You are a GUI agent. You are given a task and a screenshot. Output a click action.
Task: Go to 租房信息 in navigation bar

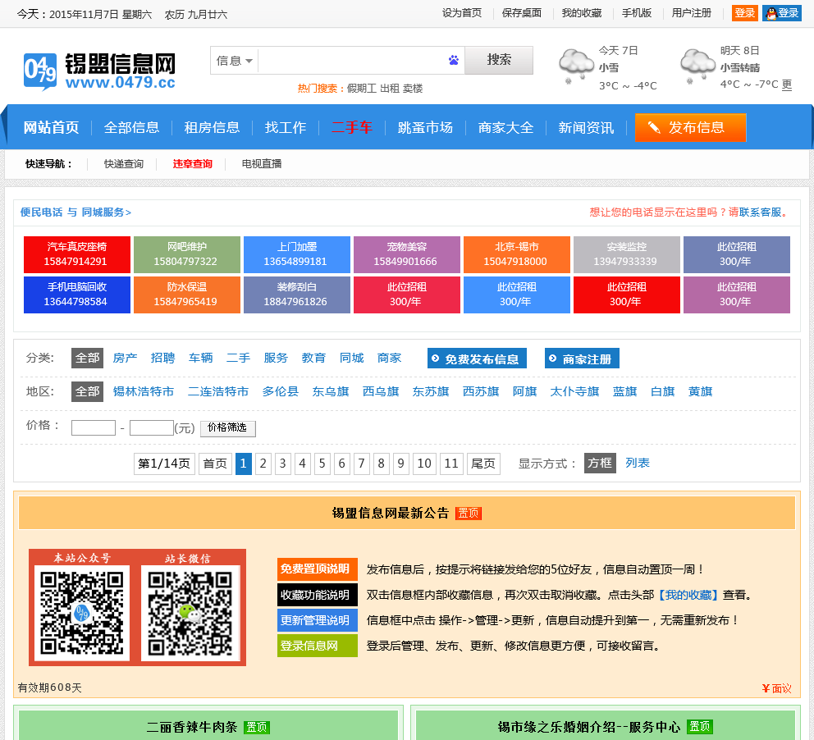(x=212, y=127)
